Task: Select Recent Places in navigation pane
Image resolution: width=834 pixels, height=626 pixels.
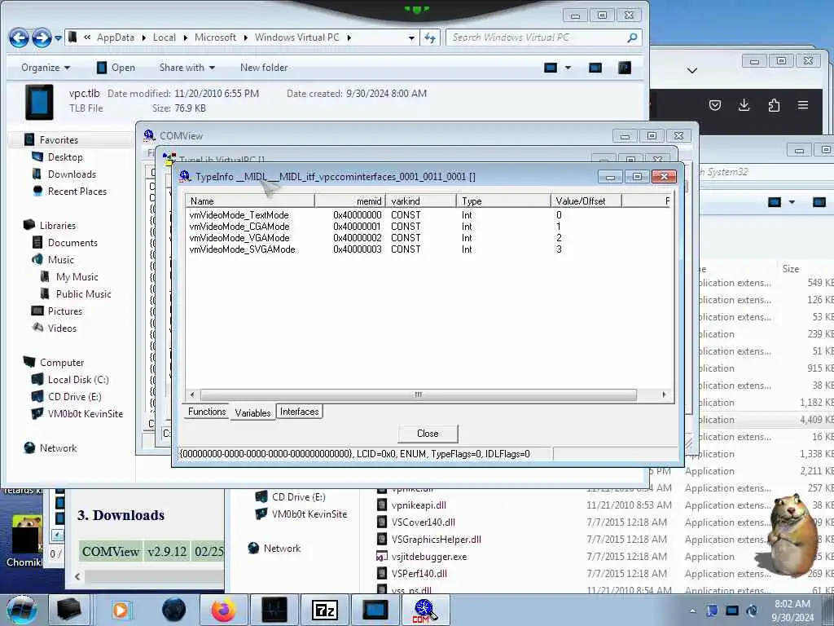Action: click(77, 191)
